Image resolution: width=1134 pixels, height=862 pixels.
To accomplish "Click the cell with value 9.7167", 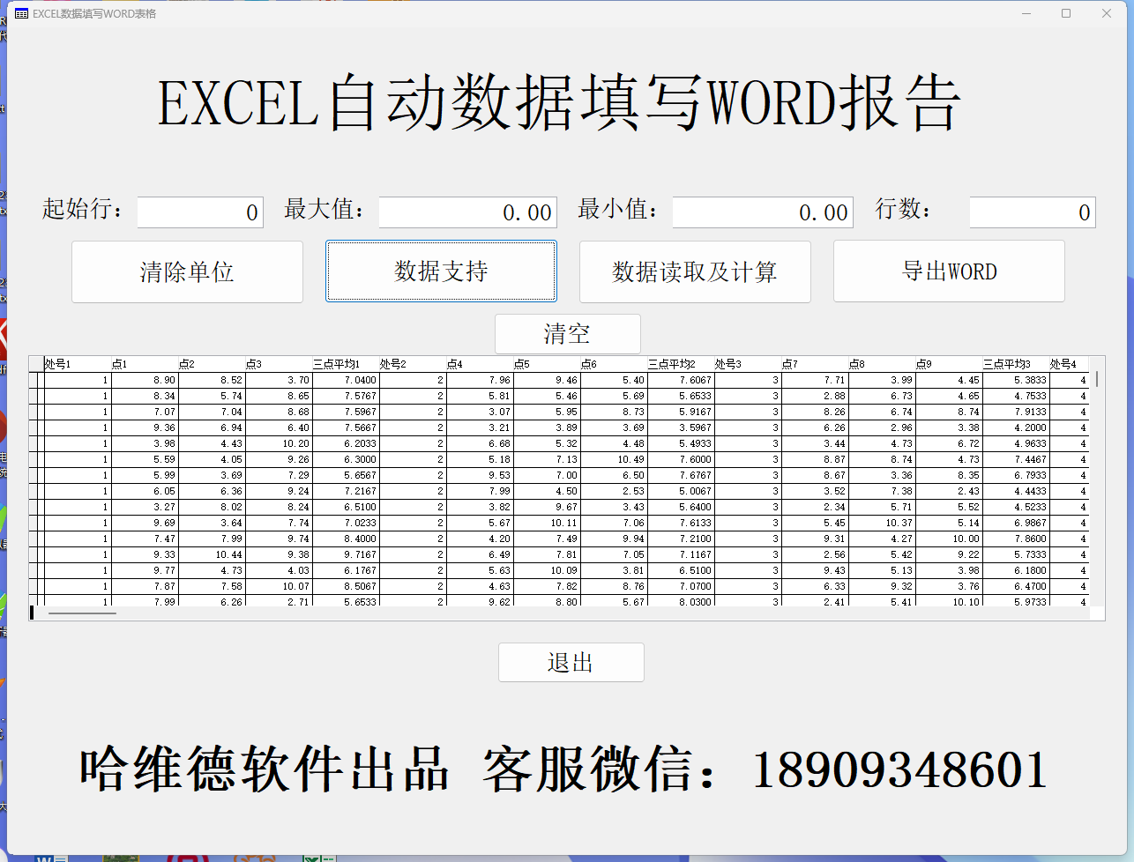I will click(346, 554).
